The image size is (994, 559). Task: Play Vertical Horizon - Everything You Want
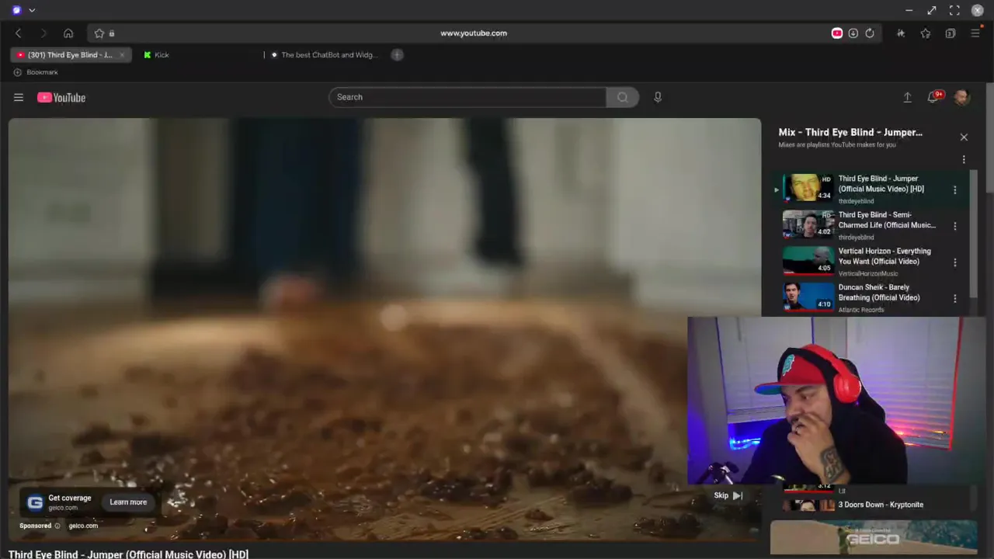[885, 256]
